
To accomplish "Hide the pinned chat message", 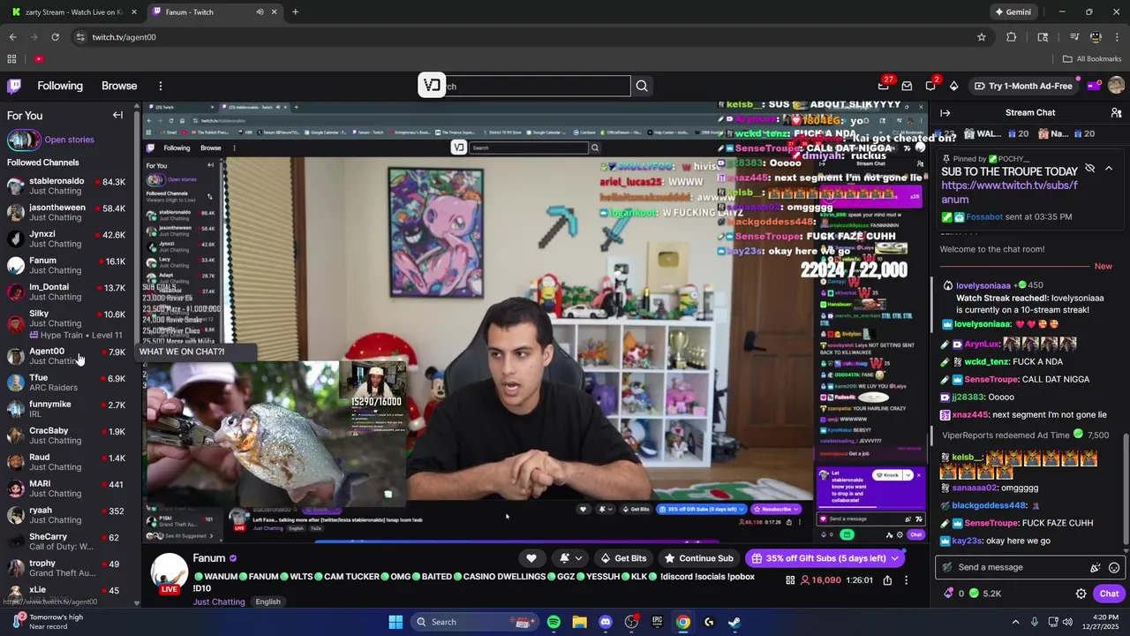I will 1089,169.
